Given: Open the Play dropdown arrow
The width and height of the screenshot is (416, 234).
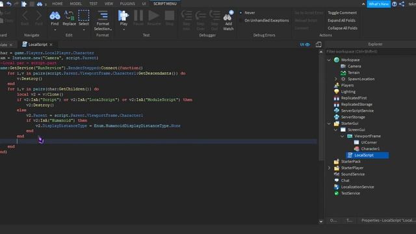Looking at the screenshot, I should tap(123, 30).
